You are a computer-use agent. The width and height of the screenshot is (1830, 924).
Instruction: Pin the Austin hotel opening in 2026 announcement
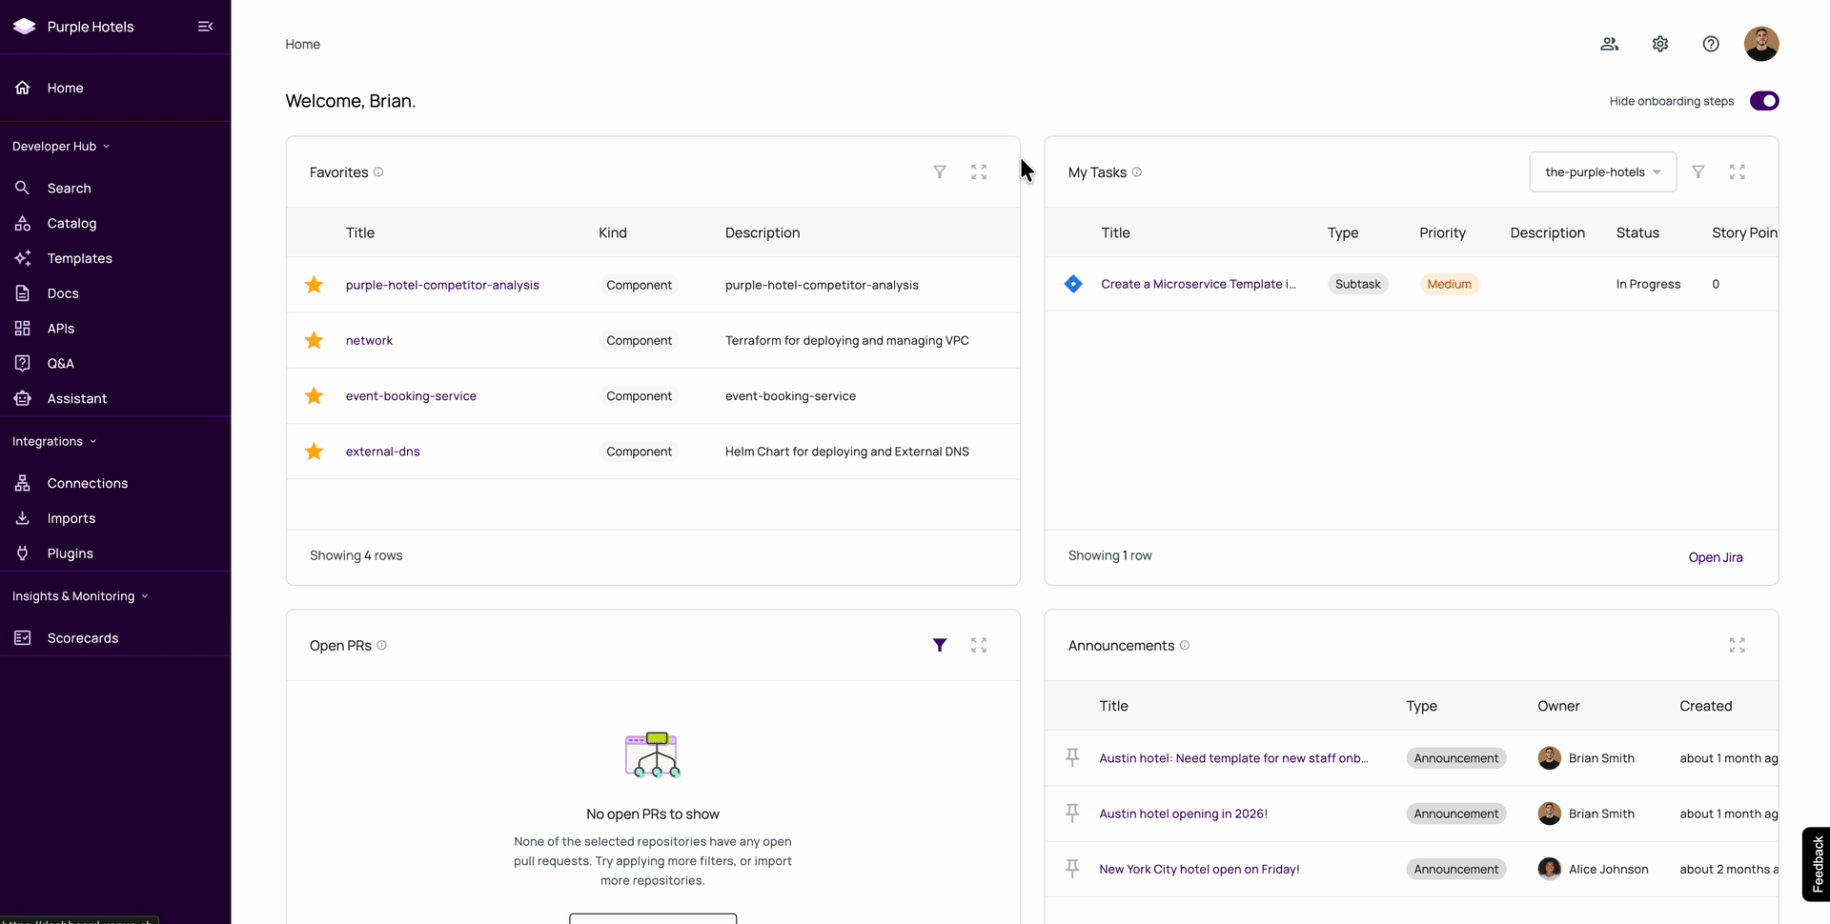click(x=1072, y=813)
